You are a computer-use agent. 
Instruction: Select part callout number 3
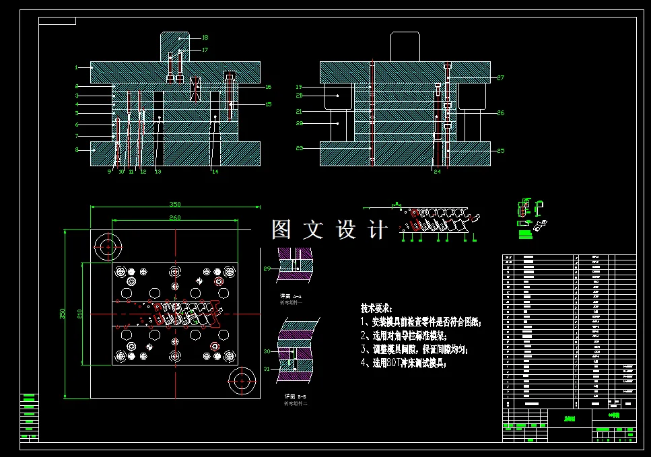pyautogui.click(x=76, y=96)
